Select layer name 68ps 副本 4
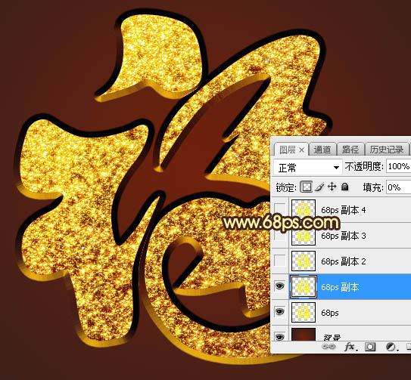This screenshot has height=380, width=411. (x=344, y=210)
